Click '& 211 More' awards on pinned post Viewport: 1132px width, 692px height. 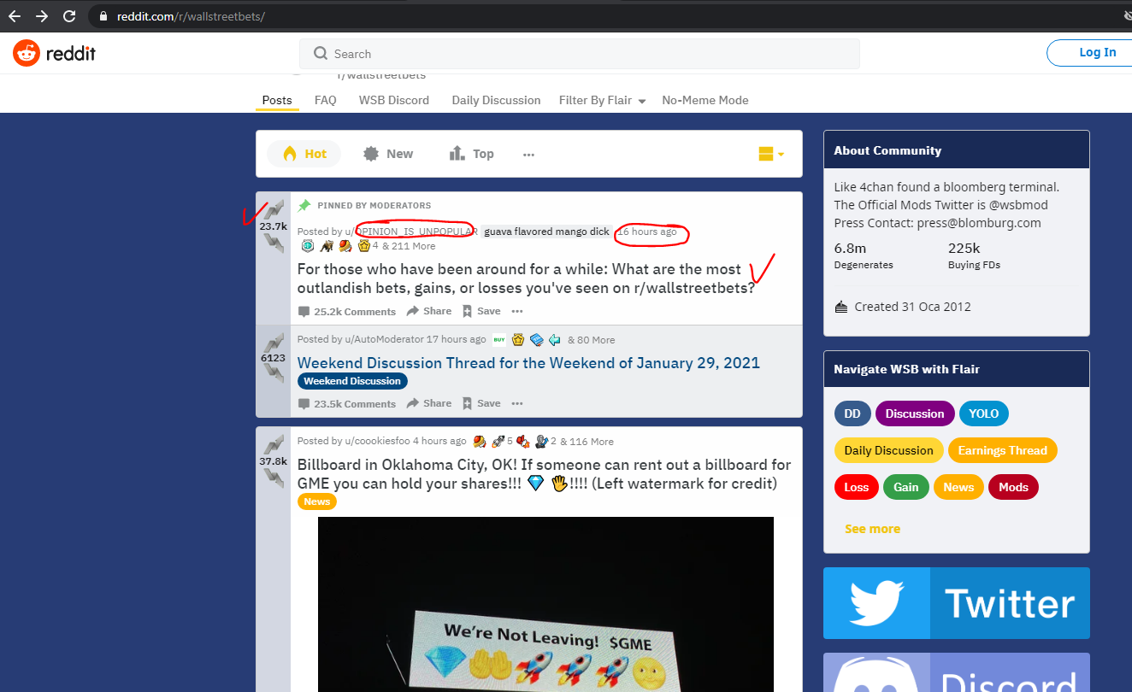coord(408,246)
